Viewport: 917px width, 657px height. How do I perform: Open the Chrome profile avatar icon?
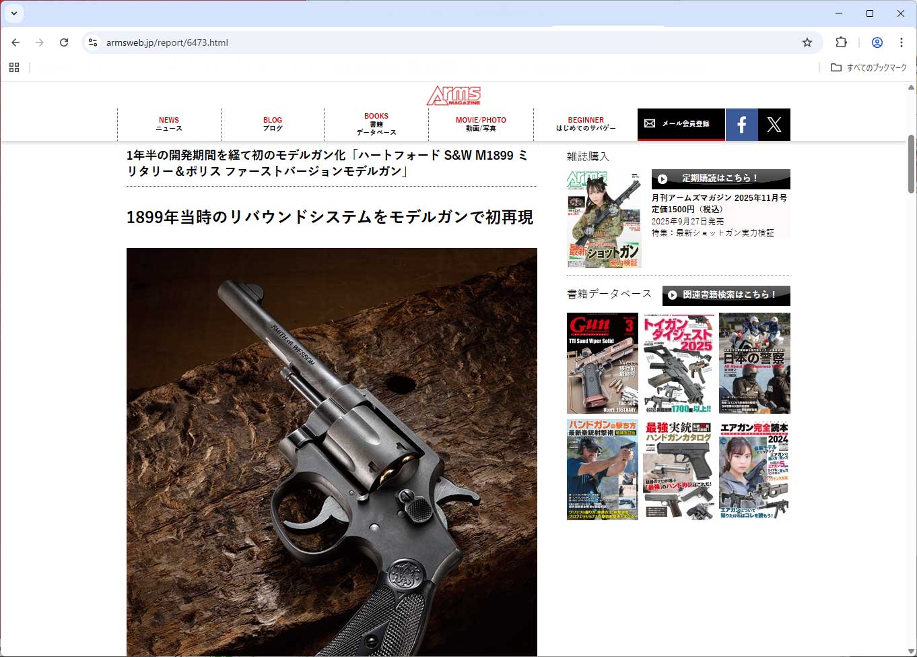(877, 42)
